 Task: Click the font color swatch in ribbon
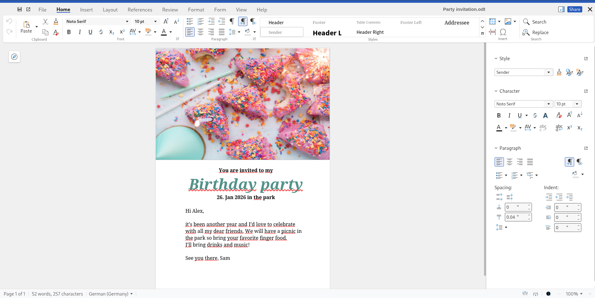(164, 32)
